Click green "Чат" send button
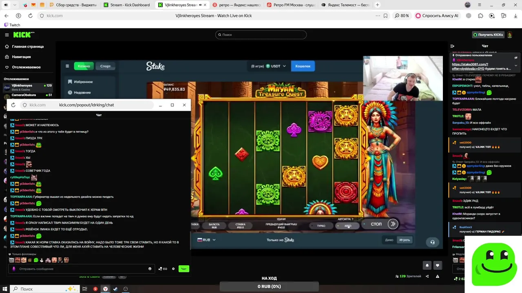The width and height of the screenshot is (522, 293). (x=184, y=269)
